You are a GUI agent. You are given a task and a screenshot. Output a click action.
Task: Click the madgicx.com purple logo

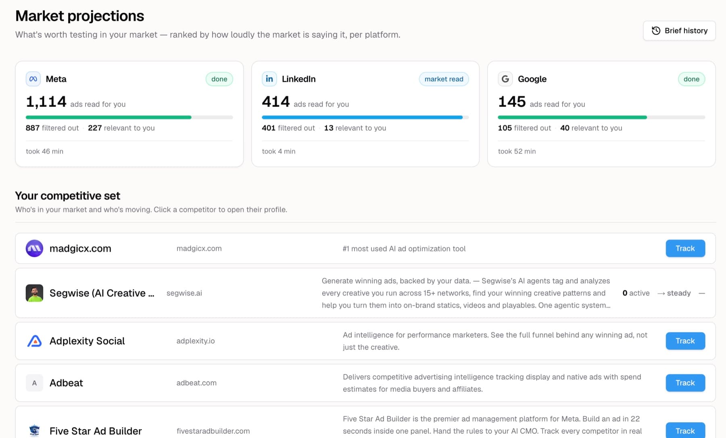tap(34, 248)
